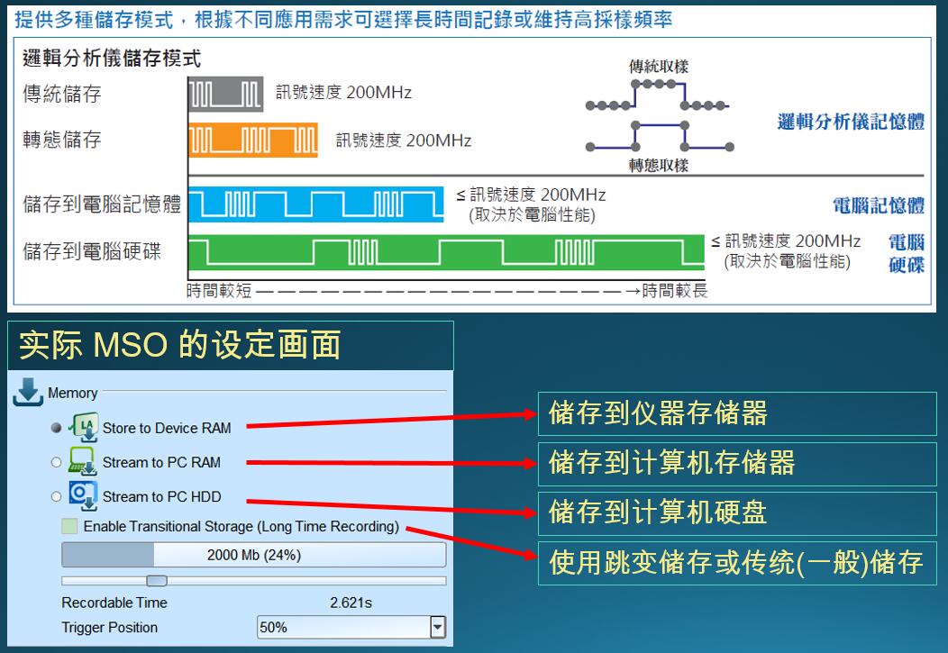Click the Memory download icon
948x653 pixels.
click(27, 392)
